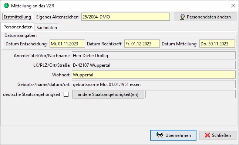239x145 pixels.
Task: Click the red X icon on Schließen
Action: pos(208,135)
